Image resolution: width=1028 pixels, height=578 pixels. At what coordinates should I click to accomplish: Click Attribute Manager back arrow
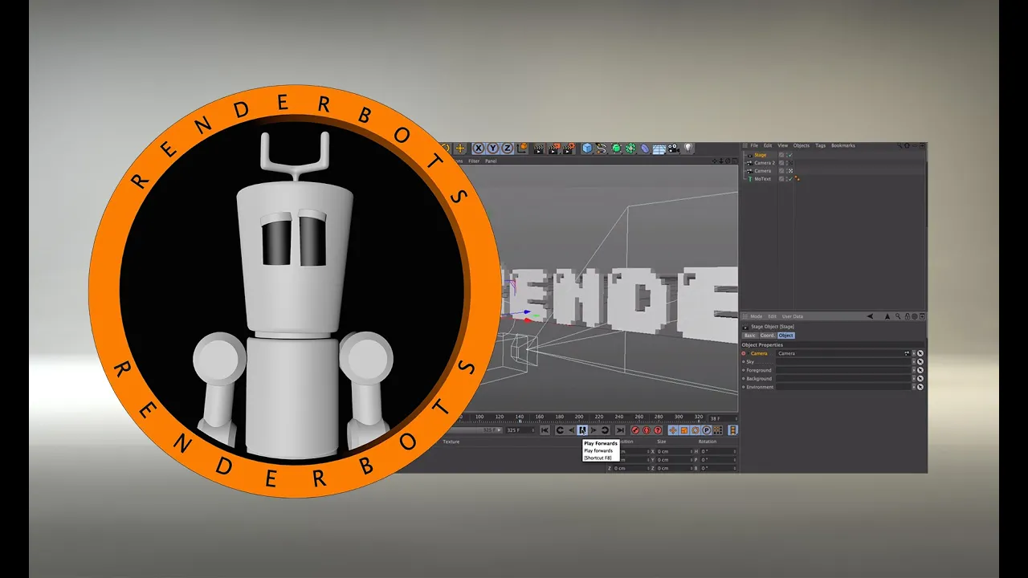point(870,316)
